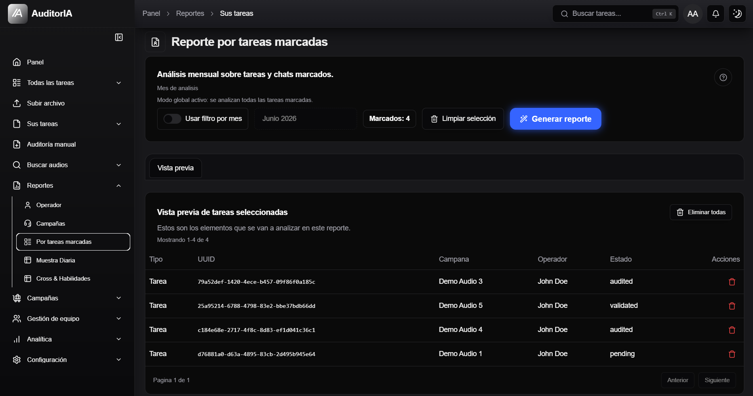Focus the Buscar tareas search field

[x=616, y=14]
